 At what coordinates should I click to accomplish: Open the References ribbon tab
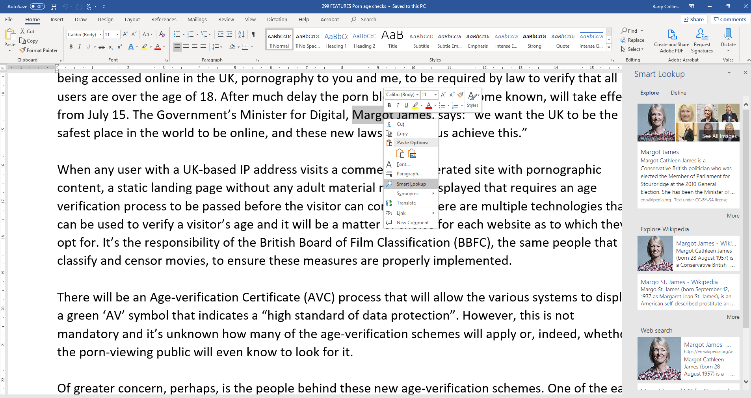coord(164,19)
